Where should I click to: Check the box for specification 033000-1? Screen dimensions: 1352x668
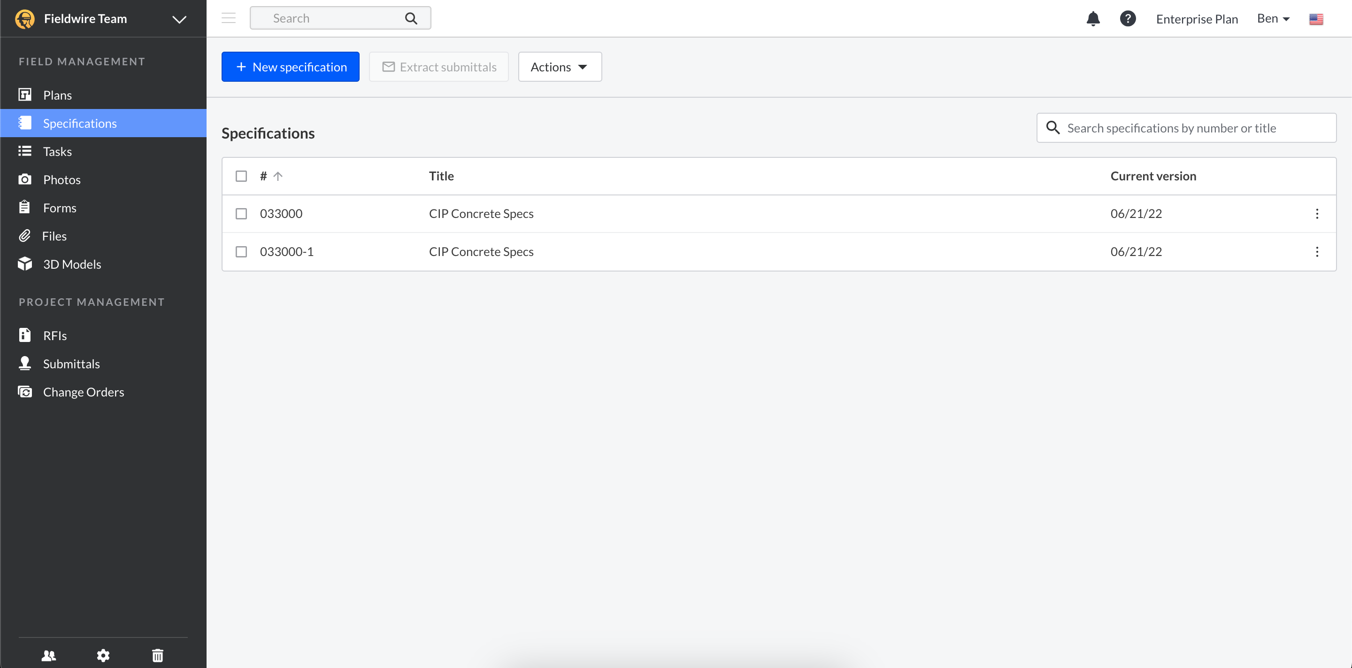241,251
